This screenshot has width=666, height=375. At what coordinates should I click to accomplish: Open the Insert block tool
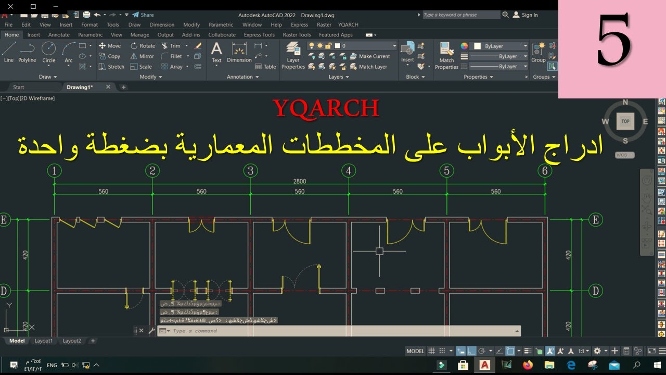click(407, 53)
